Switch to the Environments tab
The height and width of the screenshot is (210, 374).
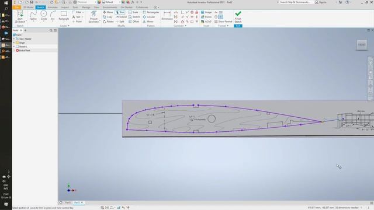[110, 8]
